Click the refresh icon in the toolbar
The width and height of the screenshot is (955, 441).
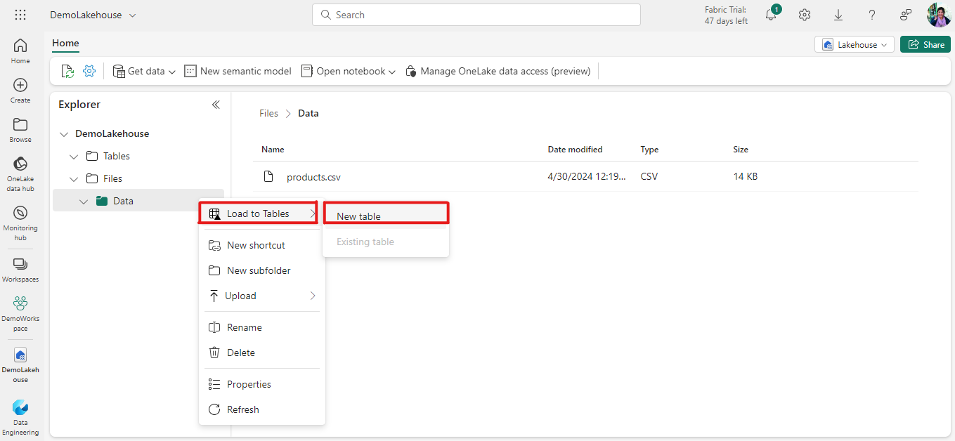coord(67,71)
